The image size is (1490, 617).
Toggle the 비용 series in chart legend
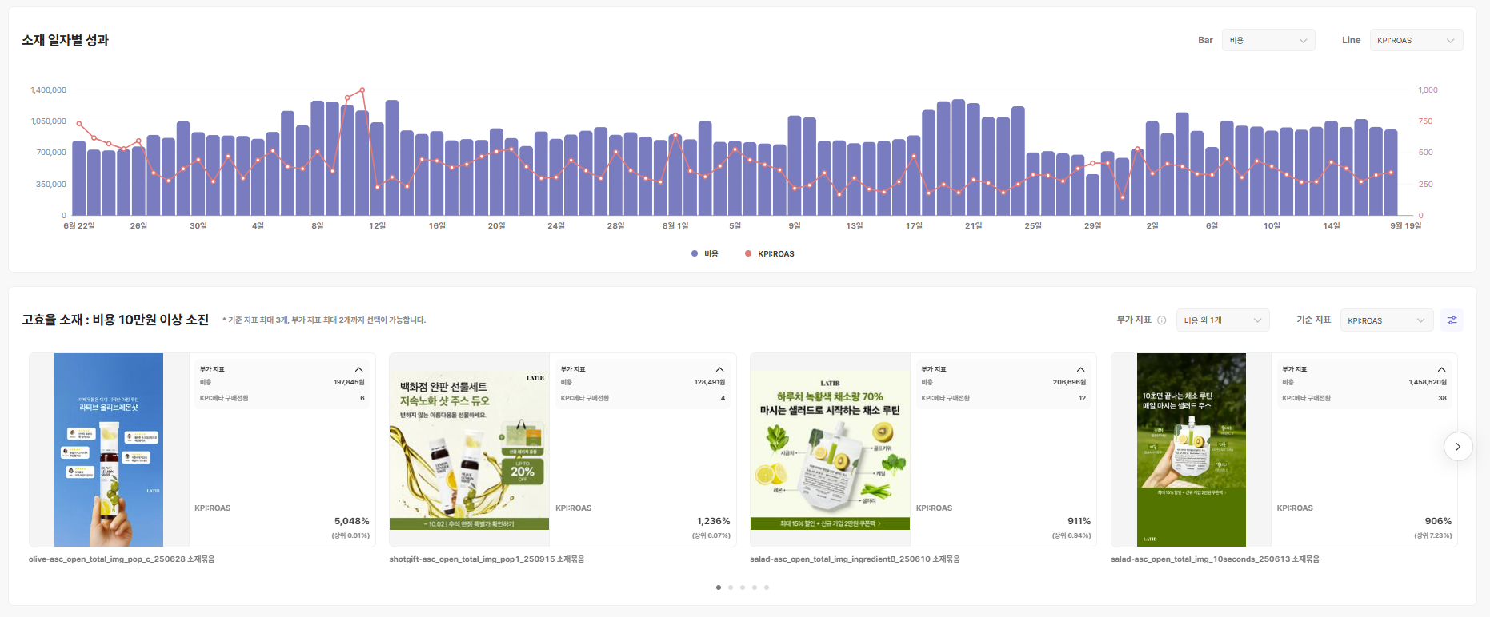(704, 254)
